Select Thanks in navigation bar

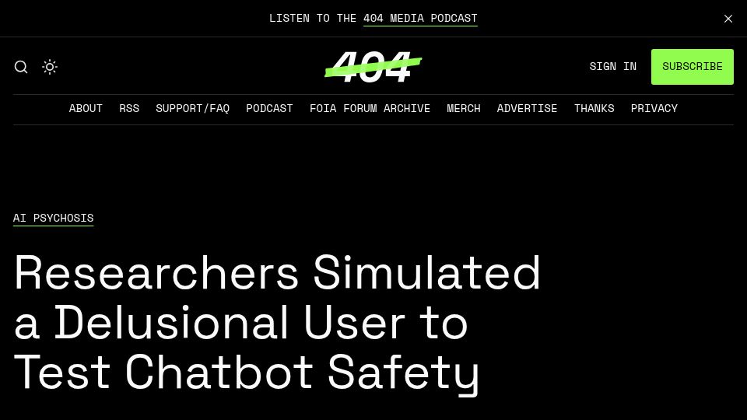coord(594,109)
